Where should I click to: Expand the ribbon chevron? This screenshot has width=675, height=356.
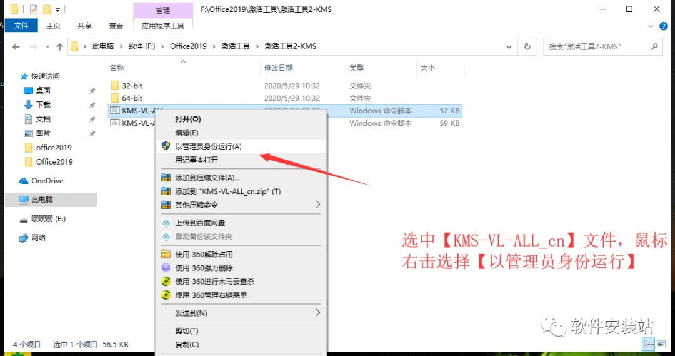[651, 26]
